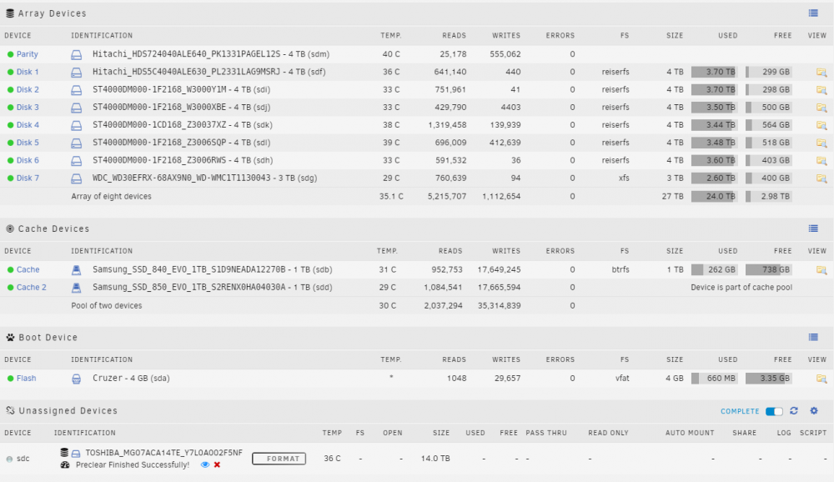Format the TOSHIBA unassigned disk
Image resolution: width=834 pixels, height=482 pixels.
279,459
